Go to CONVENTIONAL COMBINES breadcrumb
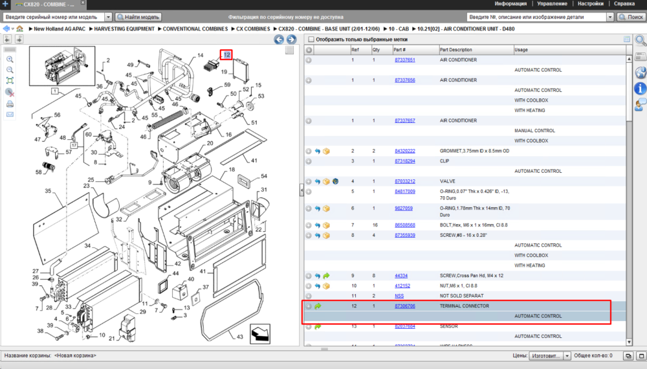Screen dimensions: 647x369 point(195,29)
